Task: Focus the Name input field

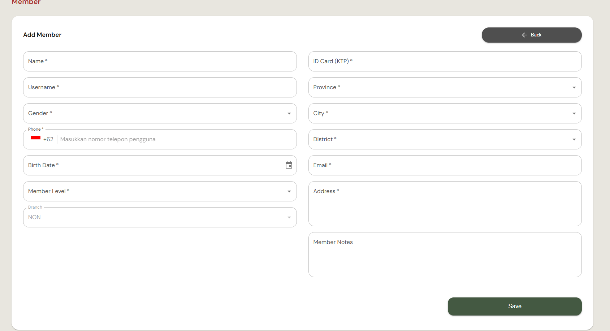Action: coord(160,61)
